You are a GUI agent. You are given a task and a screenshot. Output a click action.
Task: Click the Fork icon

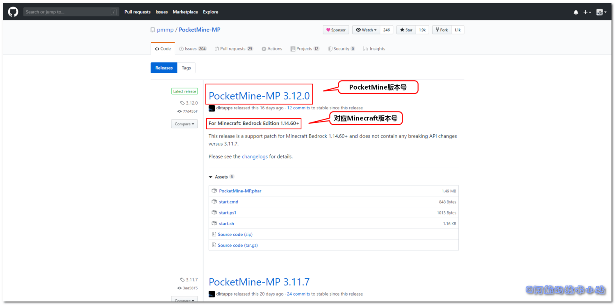point(437,29)
